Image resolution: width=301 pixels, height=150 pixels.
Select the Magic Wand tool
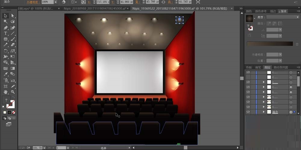coord(6,22)
